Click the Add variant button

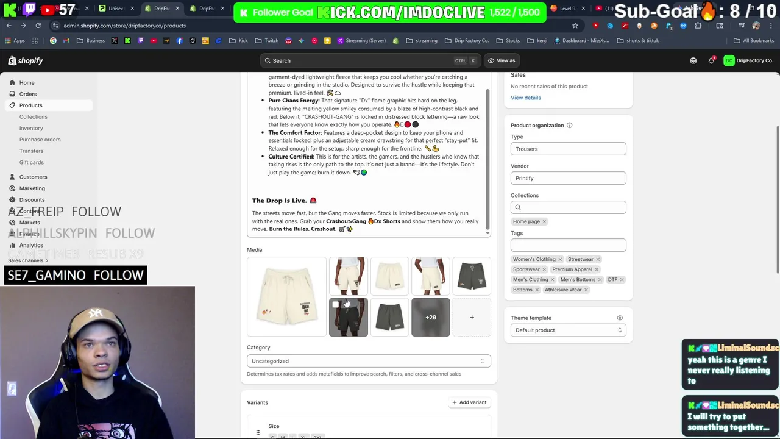tap(469, 402)
